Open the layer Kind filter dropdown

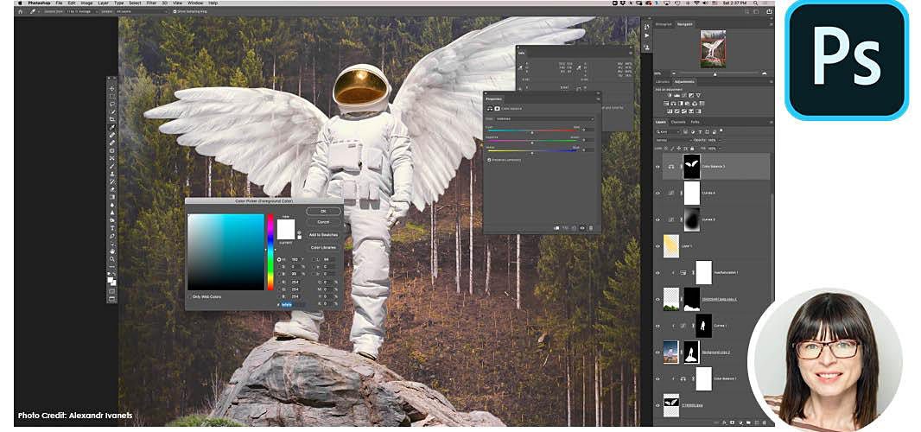(x=668, y=132)
